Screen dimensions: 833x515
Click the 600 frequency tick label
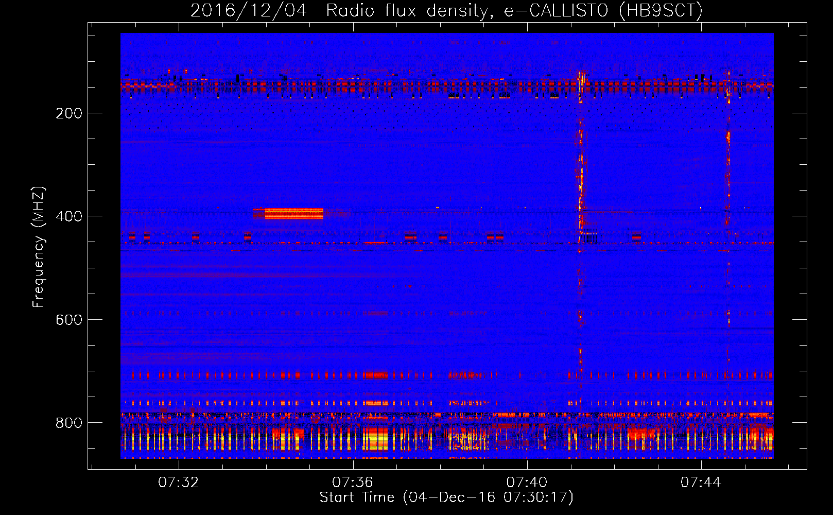69,320
